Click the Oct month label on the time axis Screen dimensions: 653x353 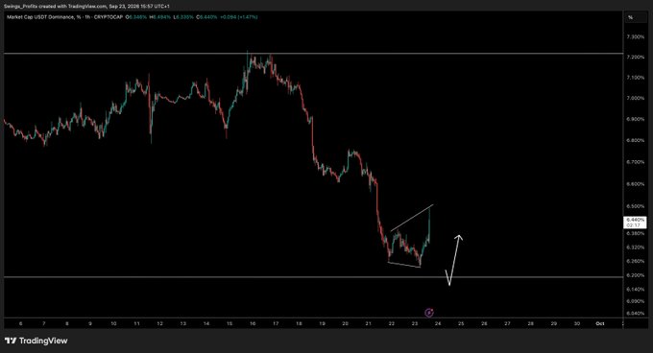[599, 323]
